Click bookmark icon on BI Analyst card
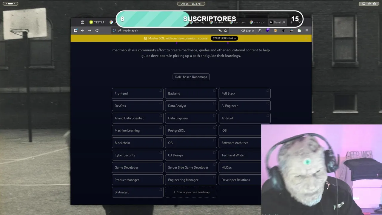 pos(161,190)
